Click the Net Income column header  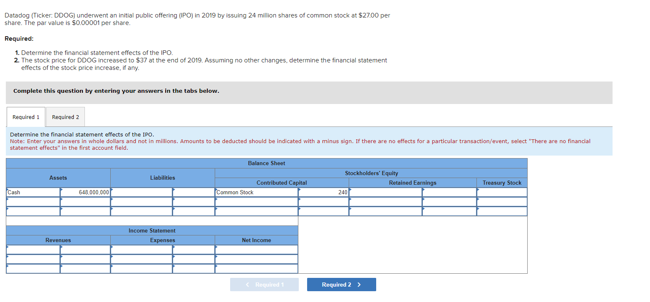[256, 240]
